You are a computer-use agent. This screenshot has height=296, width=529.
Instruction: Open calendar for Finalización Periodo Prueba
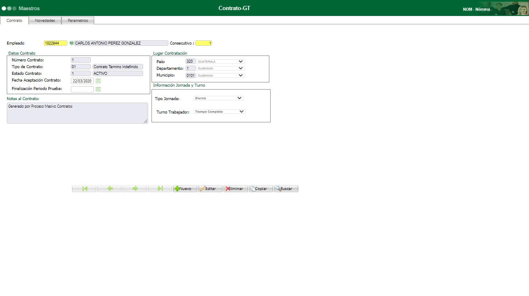98,89
